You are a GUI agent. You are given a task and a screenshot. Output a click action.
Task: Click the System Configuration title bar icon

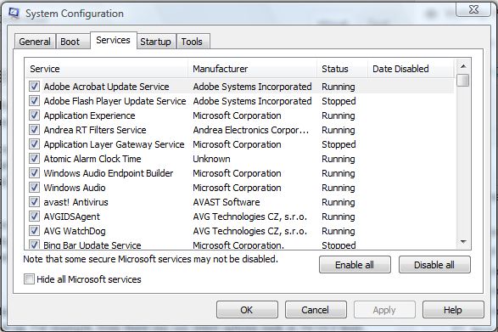point(14,14)
